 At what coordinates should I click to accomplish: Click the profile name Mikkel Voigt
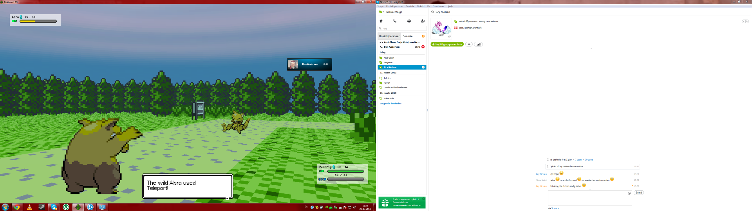(x=394, y=12)
